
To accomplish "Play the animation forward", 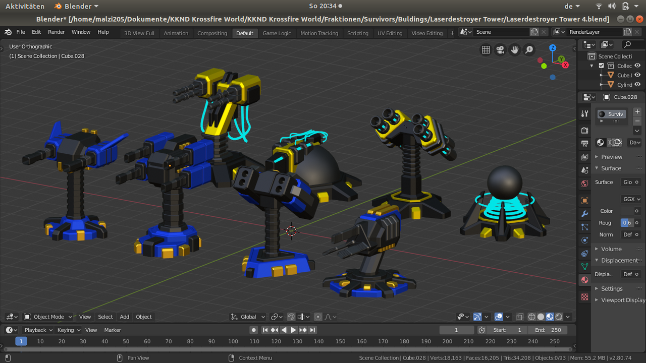I will tap(293, 330).
